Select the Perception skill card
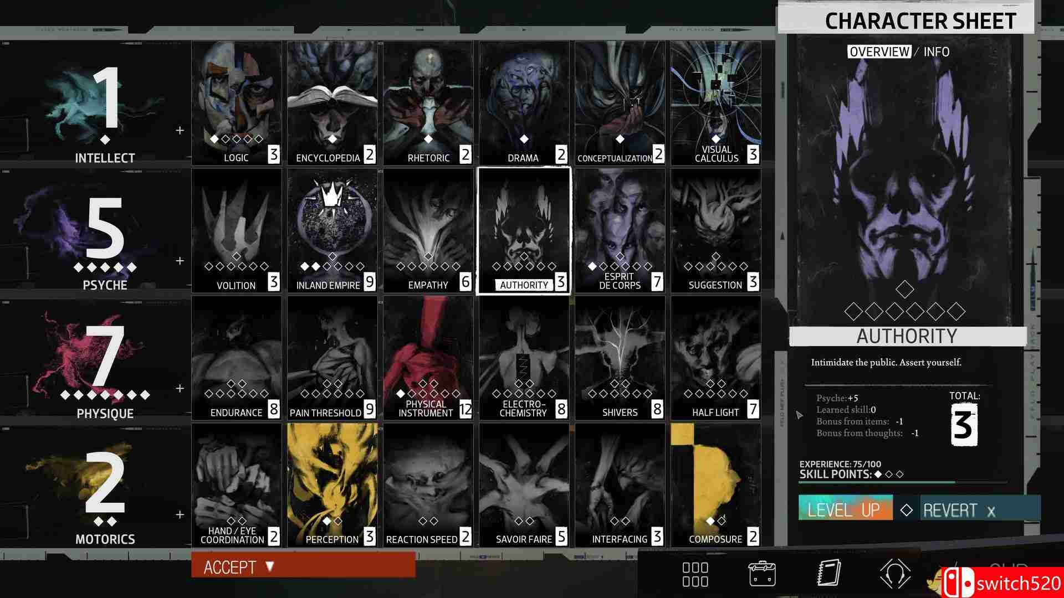The height and width of the screenshot is (598, 1064). [332, 485]
